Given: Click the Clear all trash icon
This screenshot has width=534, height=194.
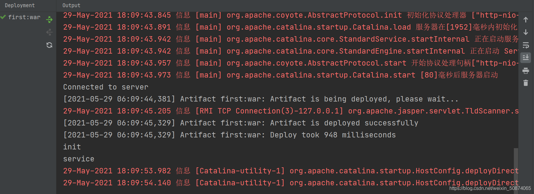Looking at the screenshot, I should click(526, 83).
